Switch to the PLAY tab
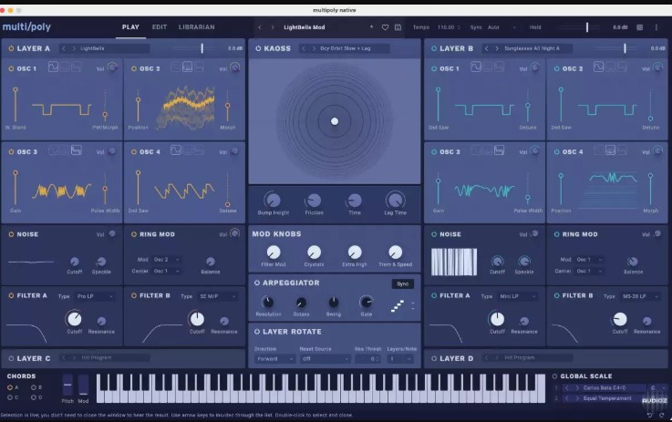This screenshot has width=672, height=422. pyautogui.click(x=130, y=27)
